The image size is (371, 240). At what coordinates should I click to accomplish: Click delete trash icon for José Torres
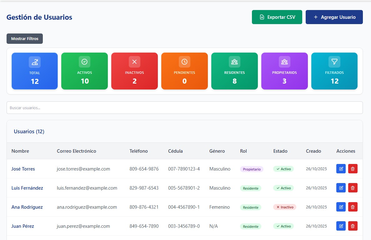tap(353, 169)
